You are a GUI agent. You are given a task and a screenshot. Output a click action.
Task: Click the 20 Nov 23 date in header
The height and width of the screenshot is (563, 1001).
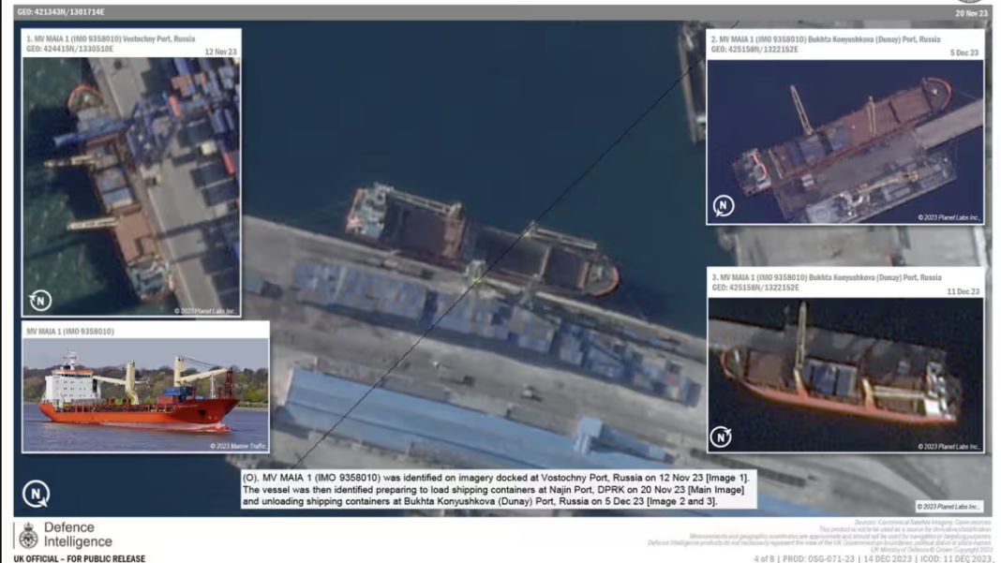(970, 13)
